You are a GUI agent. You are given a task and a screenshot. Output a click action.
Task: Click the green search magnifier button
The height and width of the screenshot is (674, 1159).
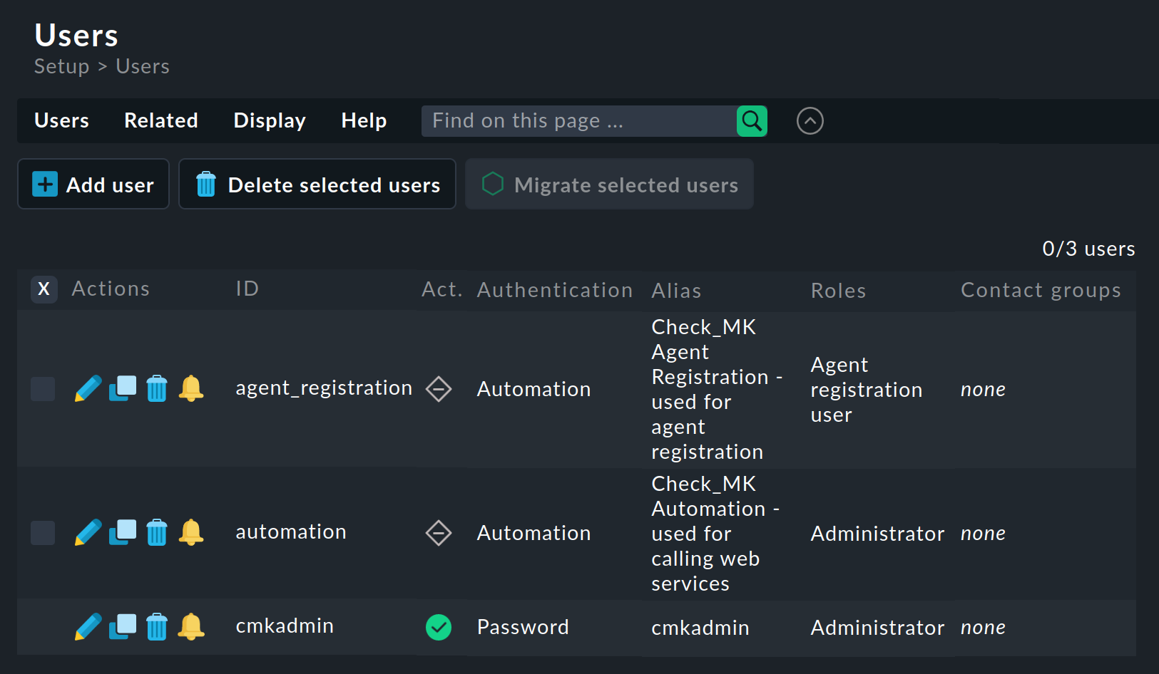tap(752, 121)
